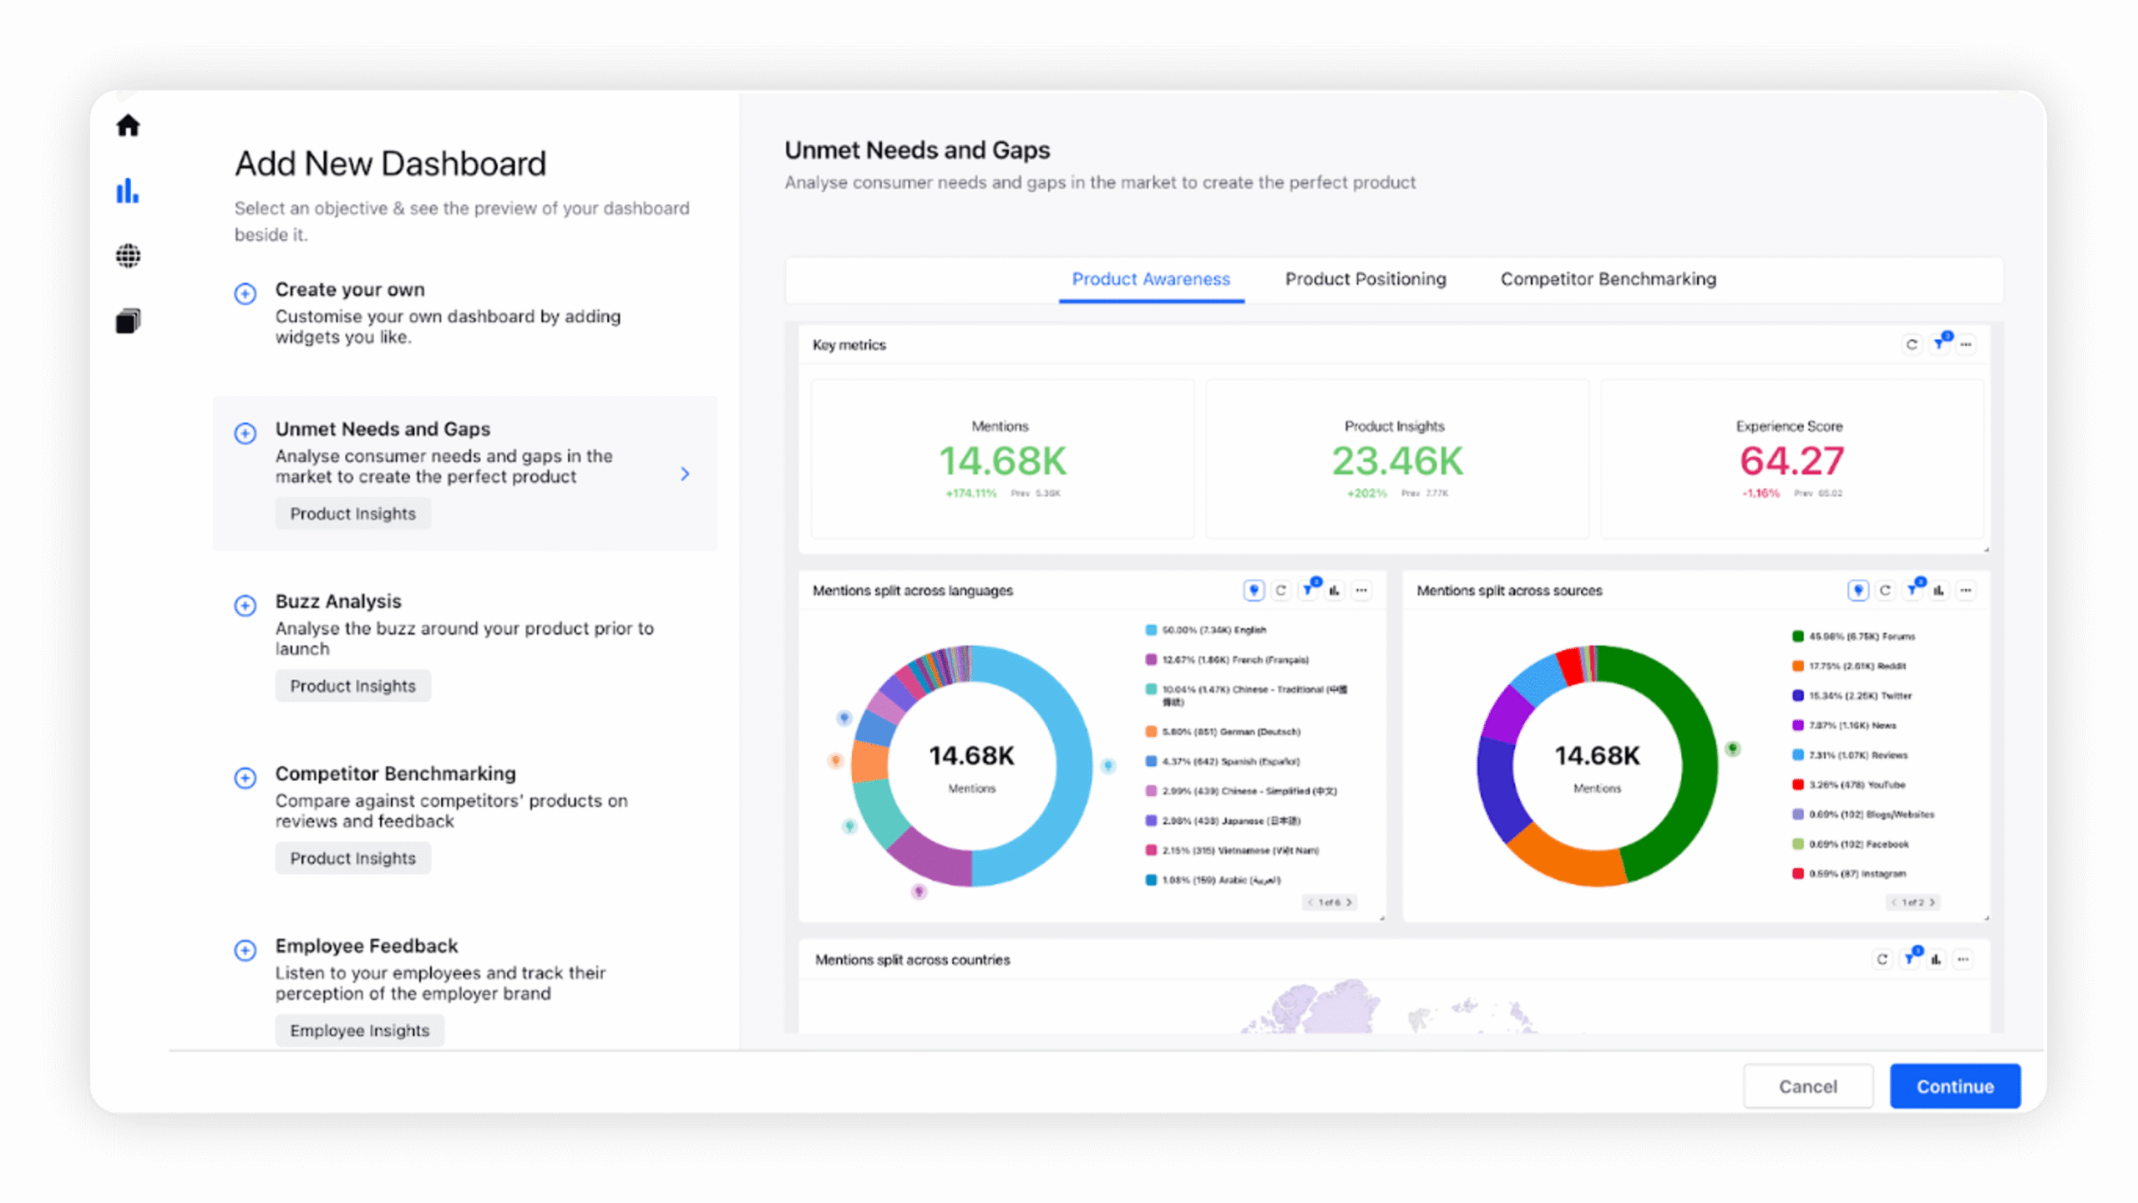This screenshot has height=1203, width=2138.
Task: Click the Home icon in the sidebar
Action: point(128,125)
